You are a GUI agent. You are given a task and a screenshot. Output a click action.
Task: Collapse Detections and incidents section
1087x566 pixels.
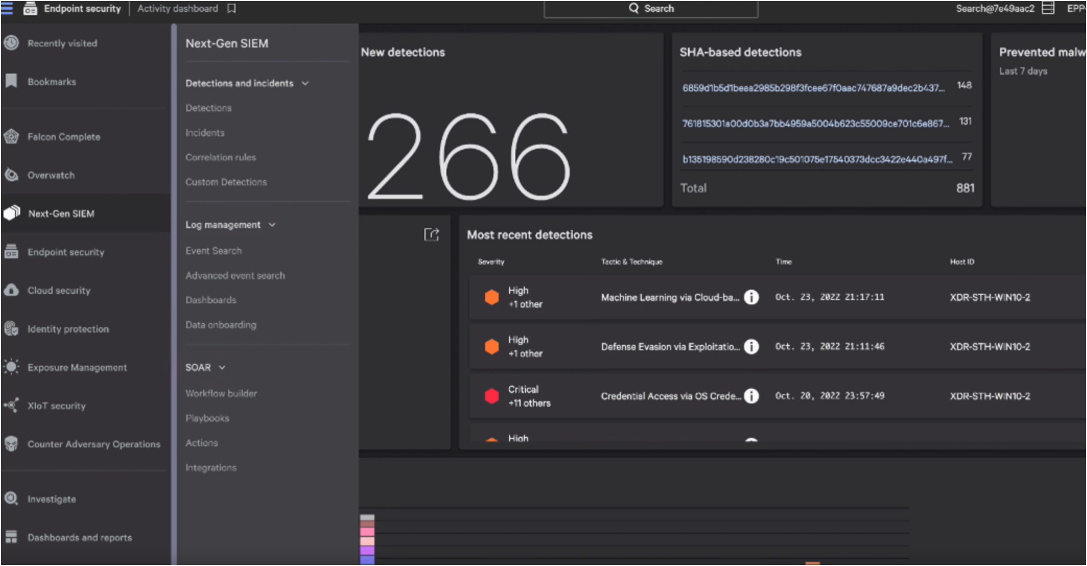[x=305, y=83]
